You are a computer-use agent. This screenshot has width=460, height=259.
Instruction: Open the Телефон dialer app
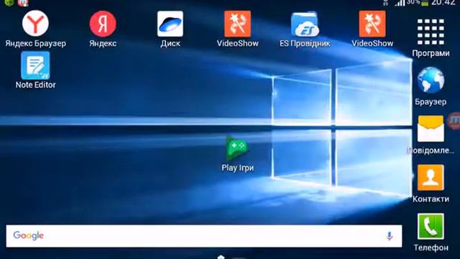(431, 227)
